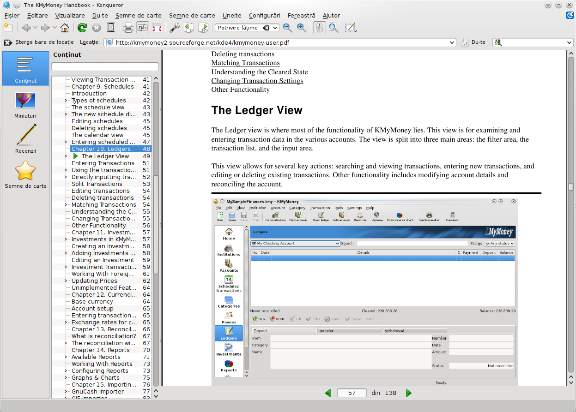Click the green previous-page arrow at the bottom
576x412 pixels.
328,393
